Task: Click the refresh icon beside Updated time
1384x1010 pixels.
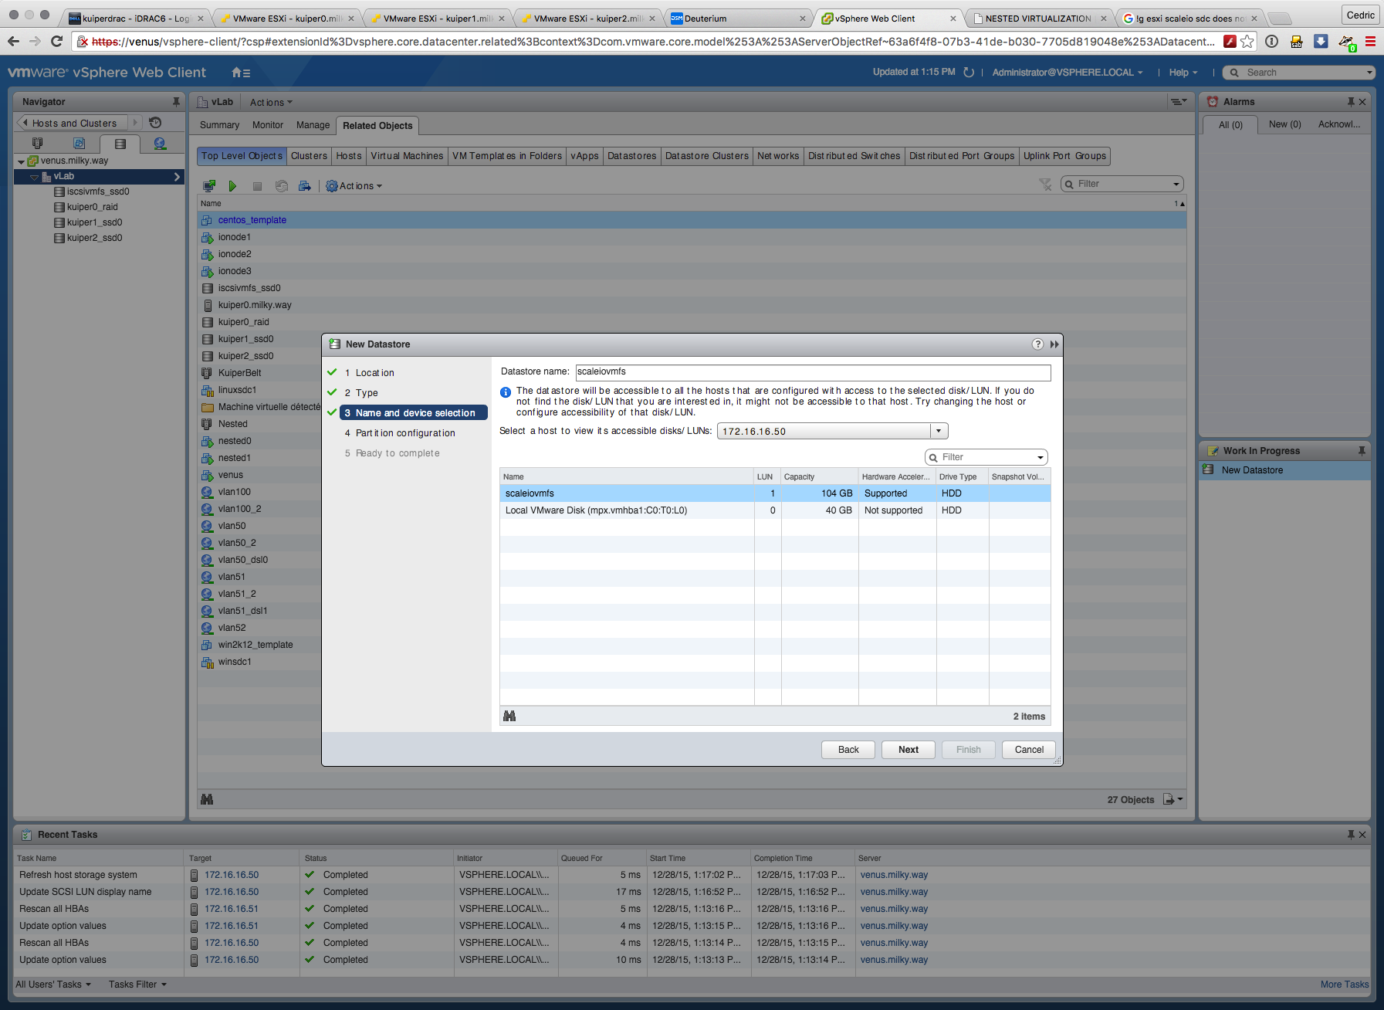Action: click(969, 73)
